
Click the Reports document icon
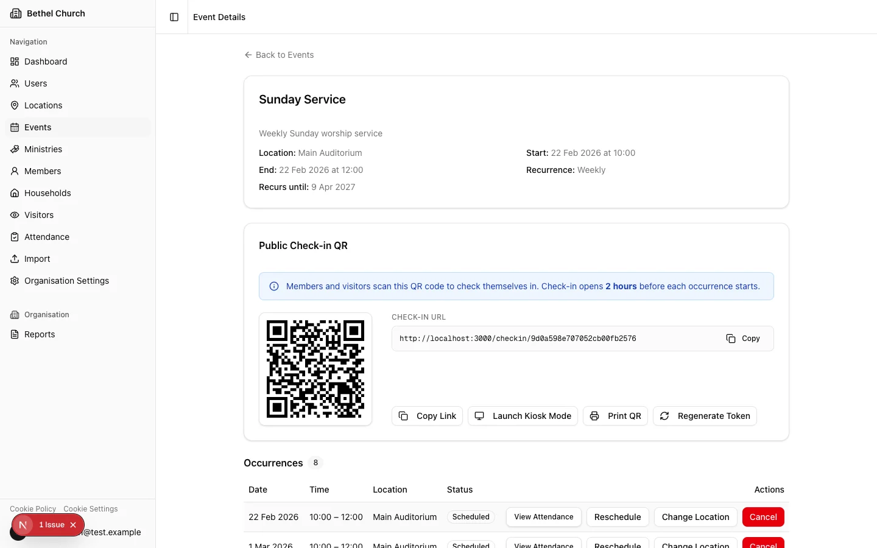pyautogui.click(x=15, y=334)
